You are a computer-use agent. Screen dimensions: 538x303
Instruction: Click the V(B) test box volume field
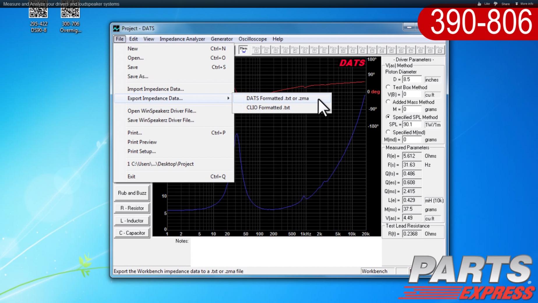pyautogui.click(x=412, y=94)
